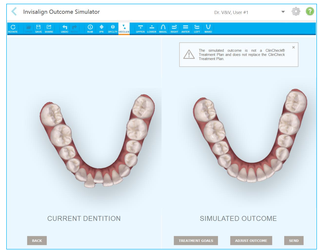320x251 pixels.
Task: Switch to the Lower arch view
Action: tap(152, 28)
